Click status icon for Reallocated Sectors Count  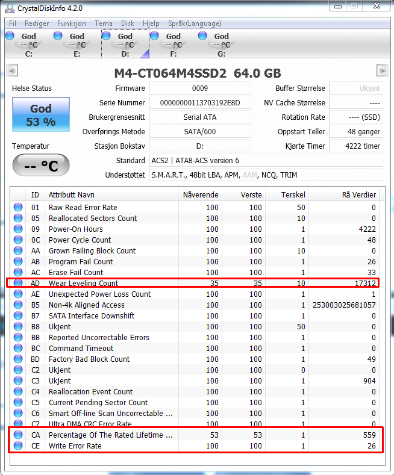pyautogui.click(x=18, y=218)
